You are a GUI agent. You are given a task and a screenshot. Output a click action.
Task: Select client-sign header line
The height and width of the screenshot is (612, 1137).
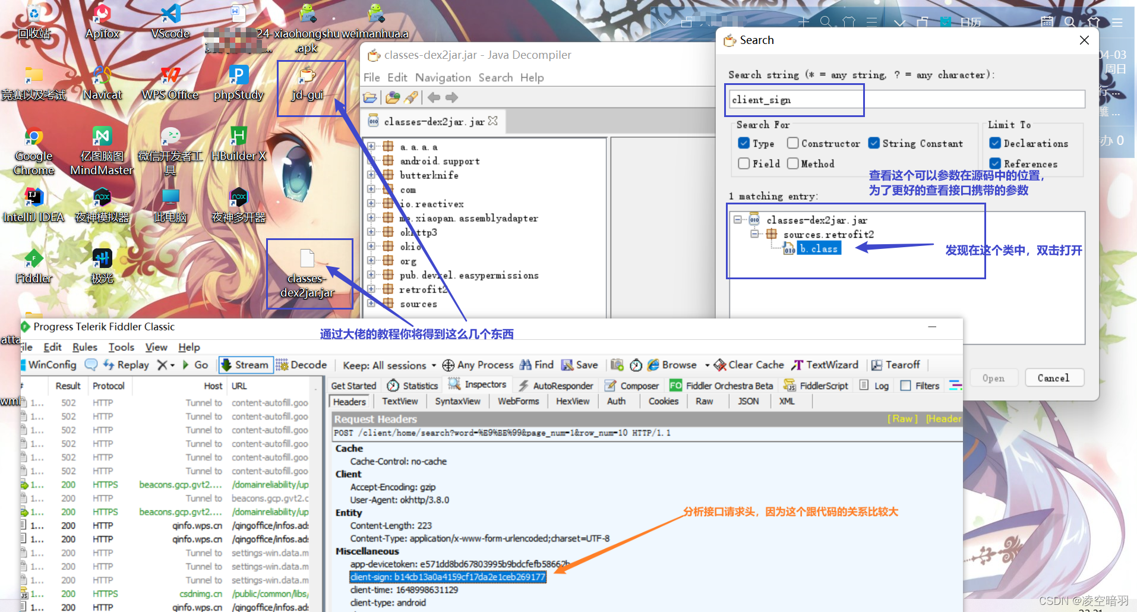[x=447, y=577]
